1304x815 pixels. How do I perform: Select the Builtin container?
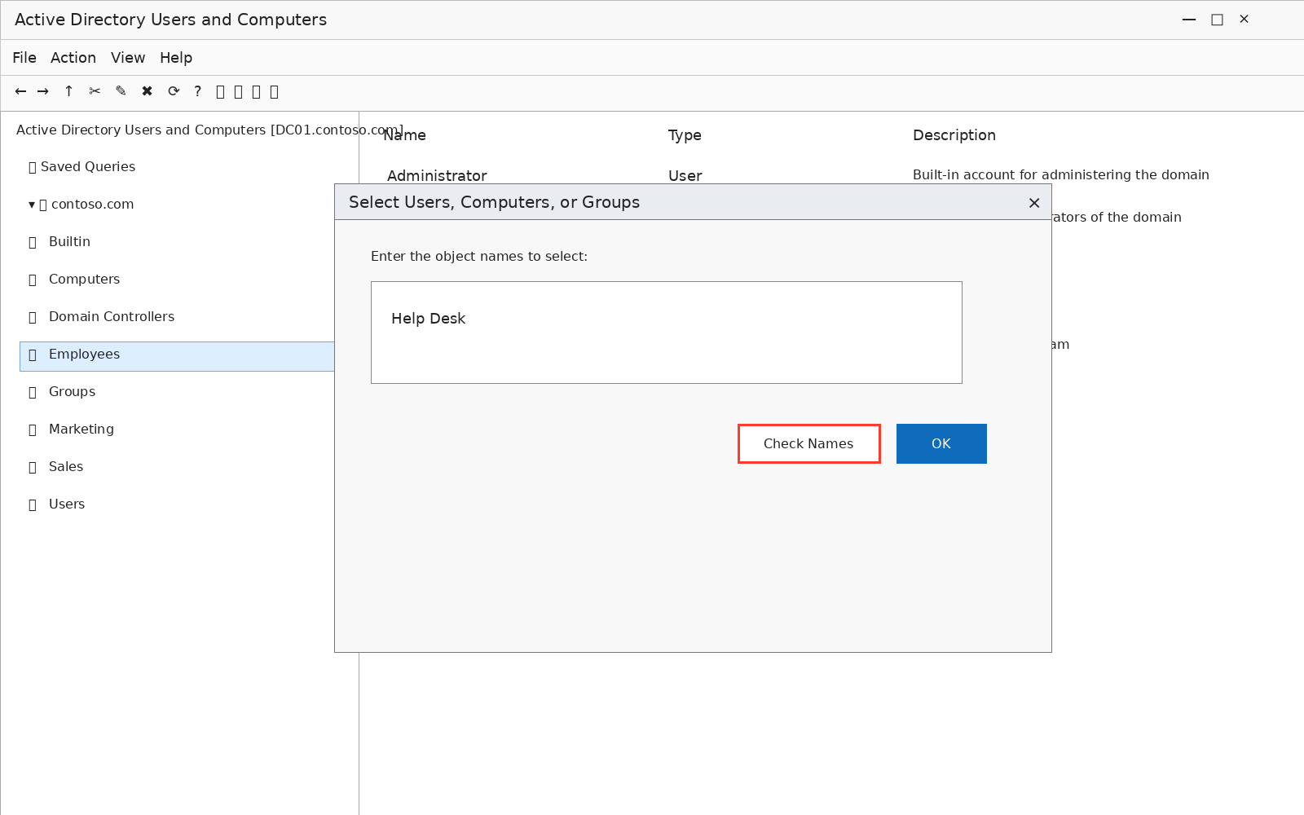point(69,242)
